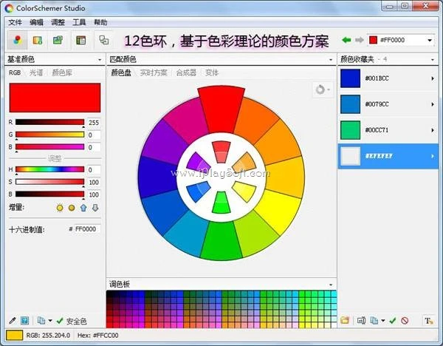
Task: Click the 安全色 label
Action: pyautogui.click(x=76, y=321)
